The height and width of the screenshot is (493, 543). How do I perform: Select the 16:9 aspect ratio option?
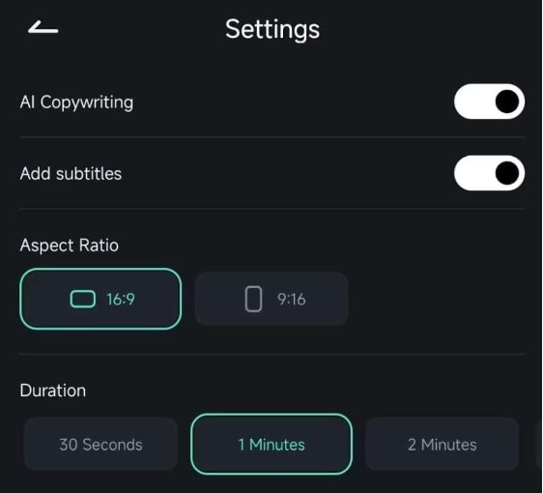pyautogui.click(x=100, y=299)
